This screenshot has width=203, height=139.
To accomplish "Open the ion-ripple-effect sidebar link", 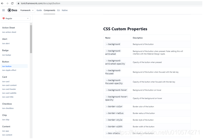I will tap(9, 70).
